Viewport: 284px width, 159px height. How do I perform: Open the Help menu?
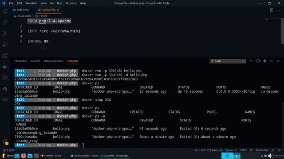[83, 3]
